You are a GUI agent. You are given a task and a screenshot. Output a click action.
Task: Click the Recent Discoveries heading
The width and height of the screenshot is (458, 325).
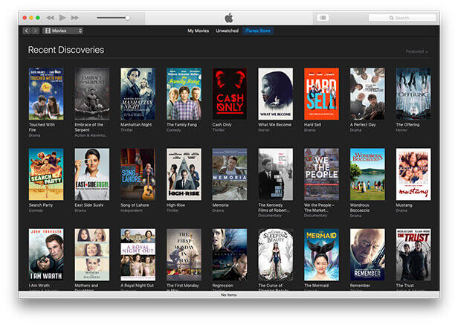[x=66, y=50]
